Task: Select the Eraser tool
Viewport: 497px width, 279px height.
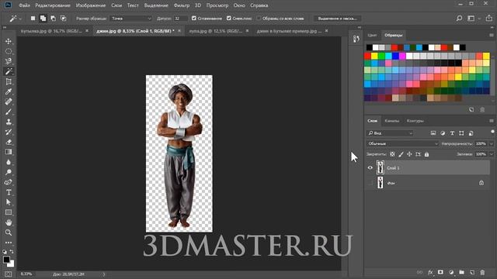Action: click(x=9, y=142)
